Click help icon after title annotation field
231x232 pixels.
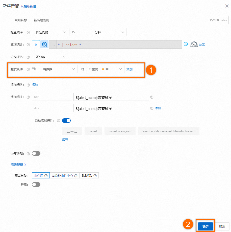(x=152, y=97)
